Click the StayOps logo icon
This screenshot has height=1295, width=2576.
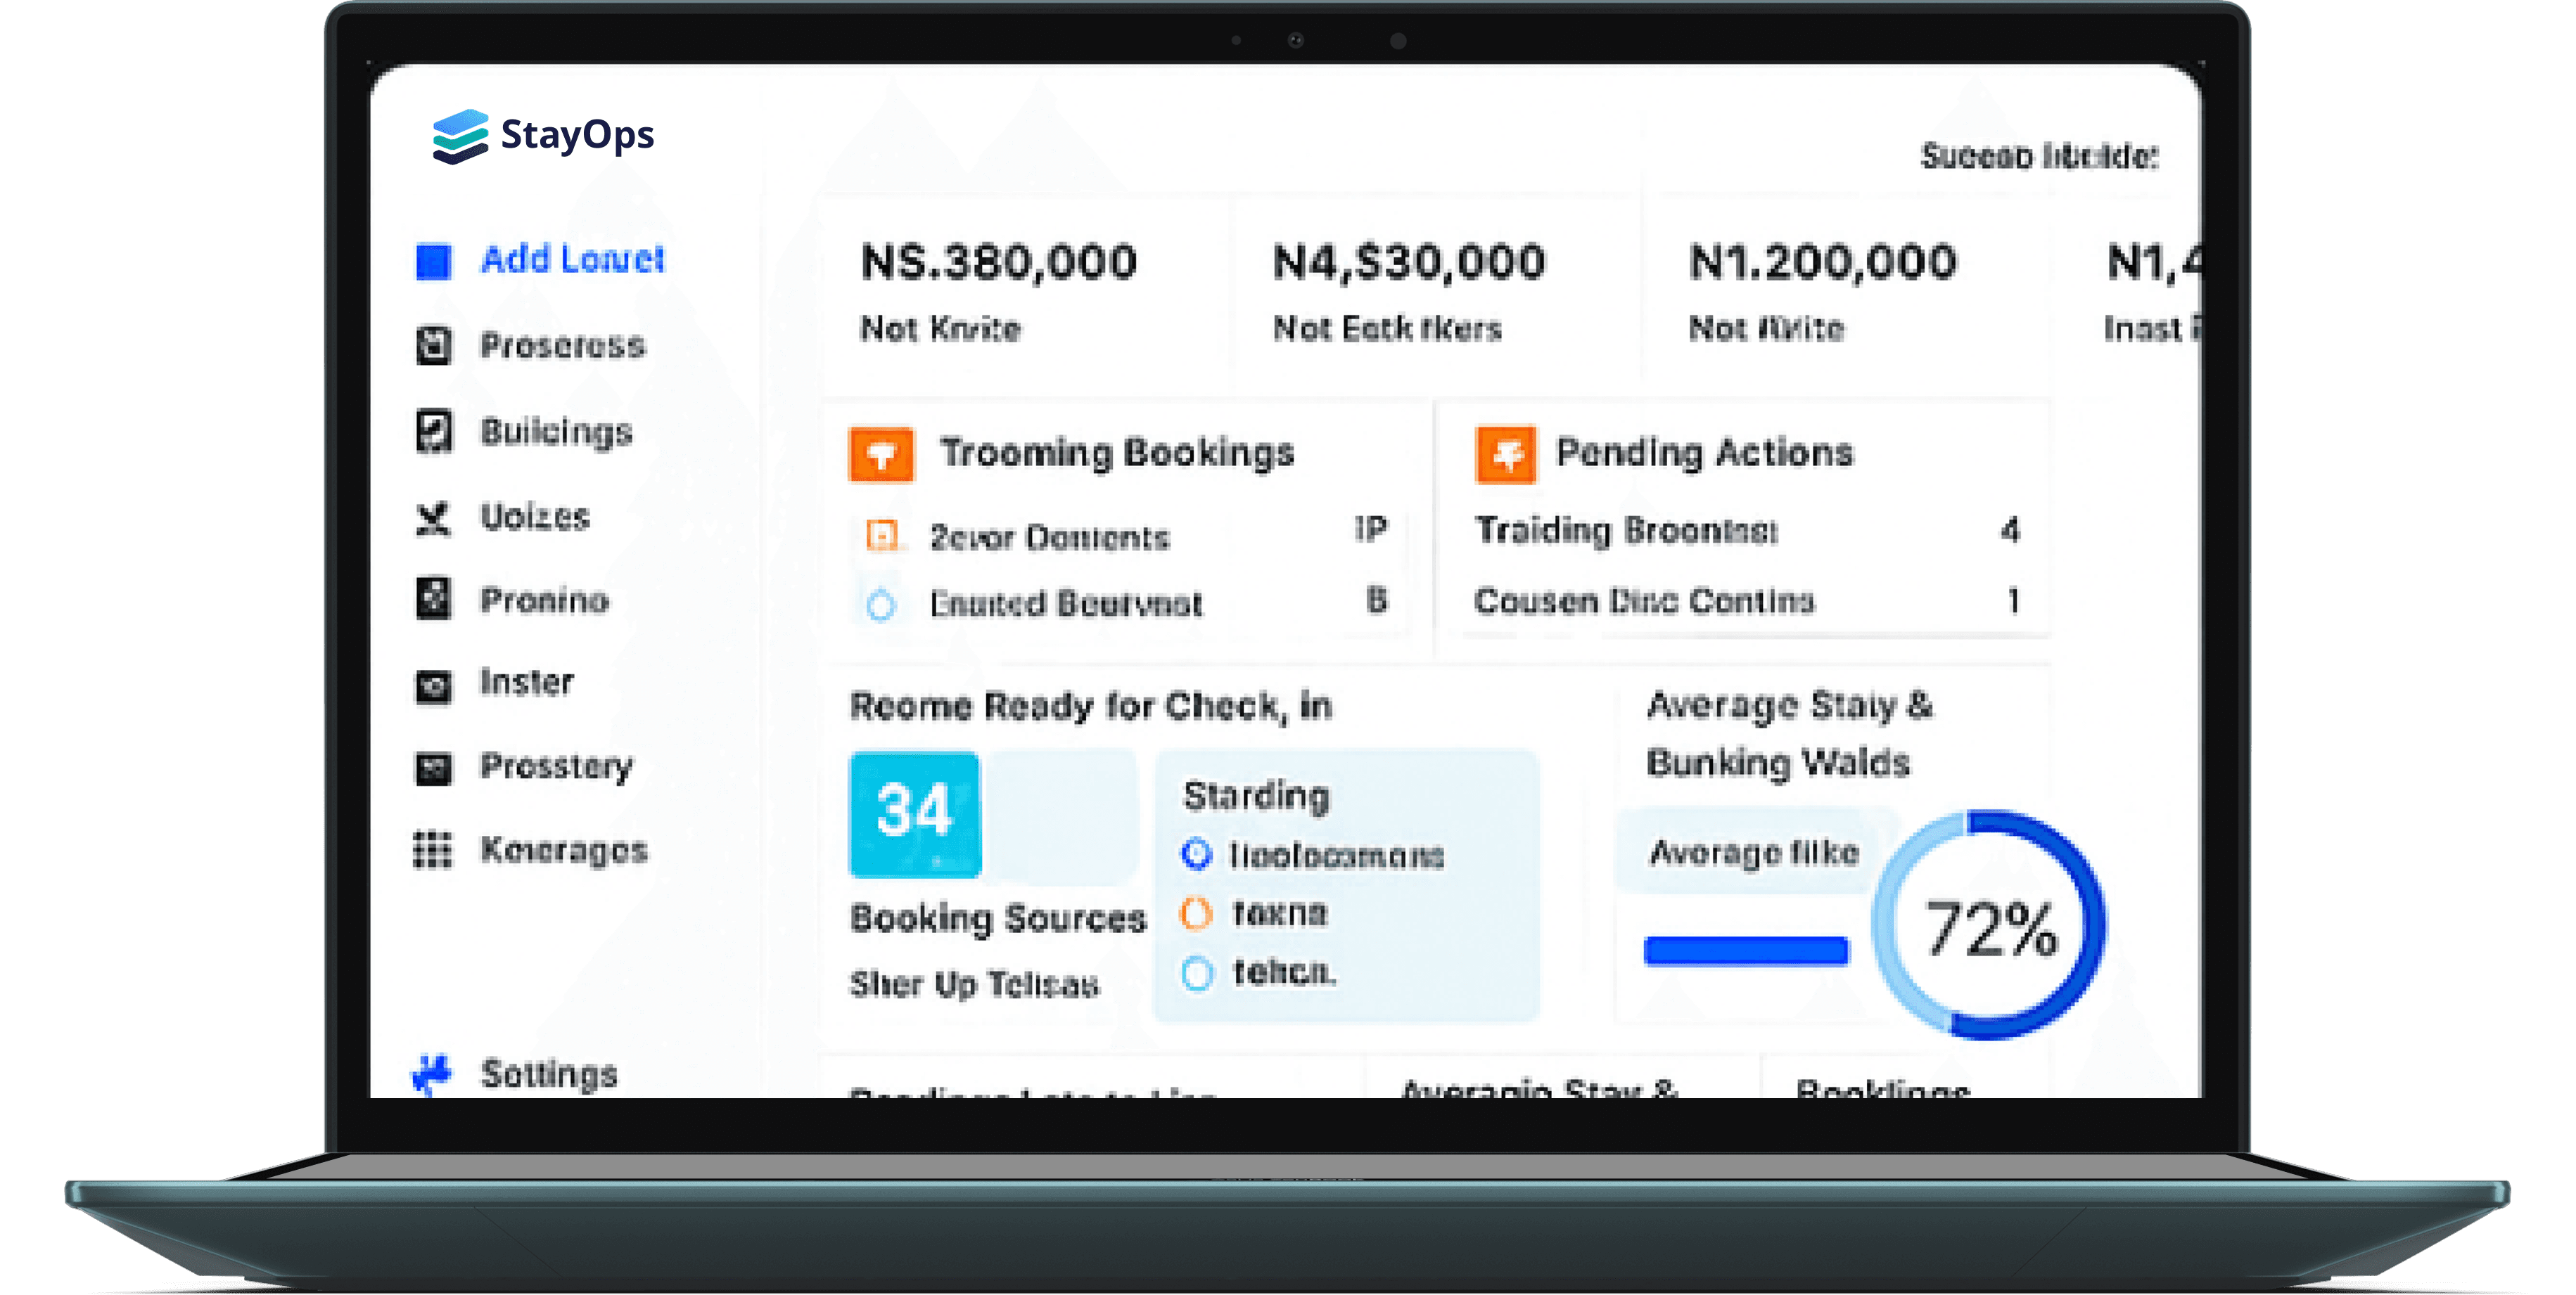click(x=460, y=136)
